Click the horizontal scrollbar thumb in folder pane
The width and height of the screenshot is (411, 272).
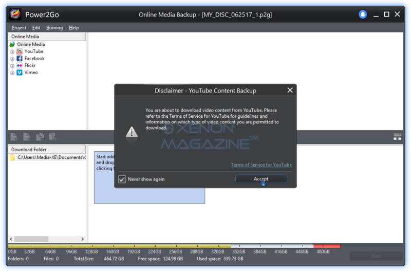coord(31,239)
